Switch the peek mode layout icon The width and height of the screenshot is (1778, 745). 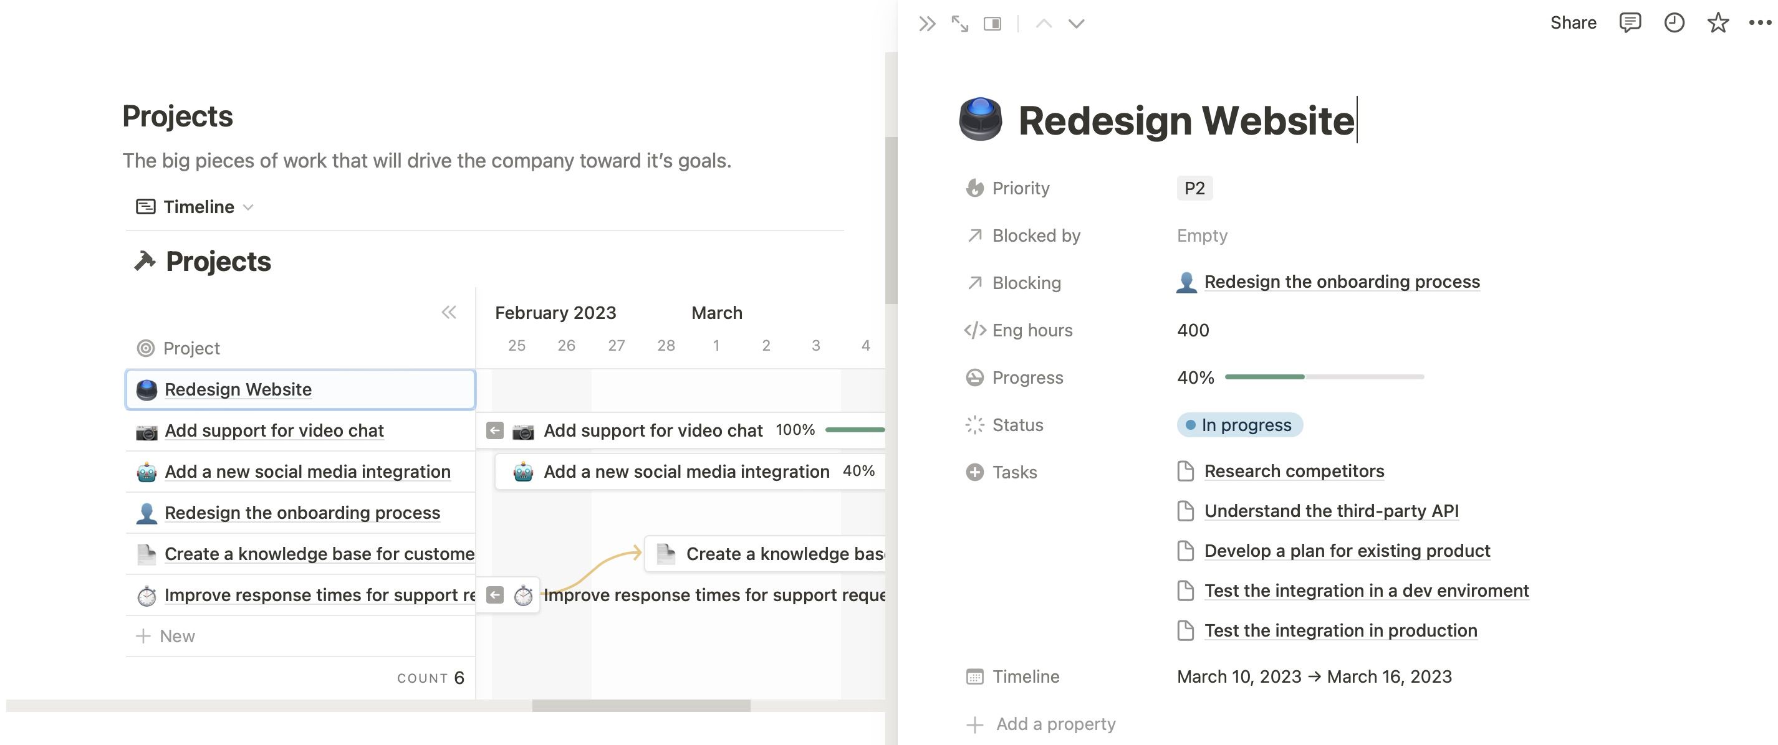(992, 24)
